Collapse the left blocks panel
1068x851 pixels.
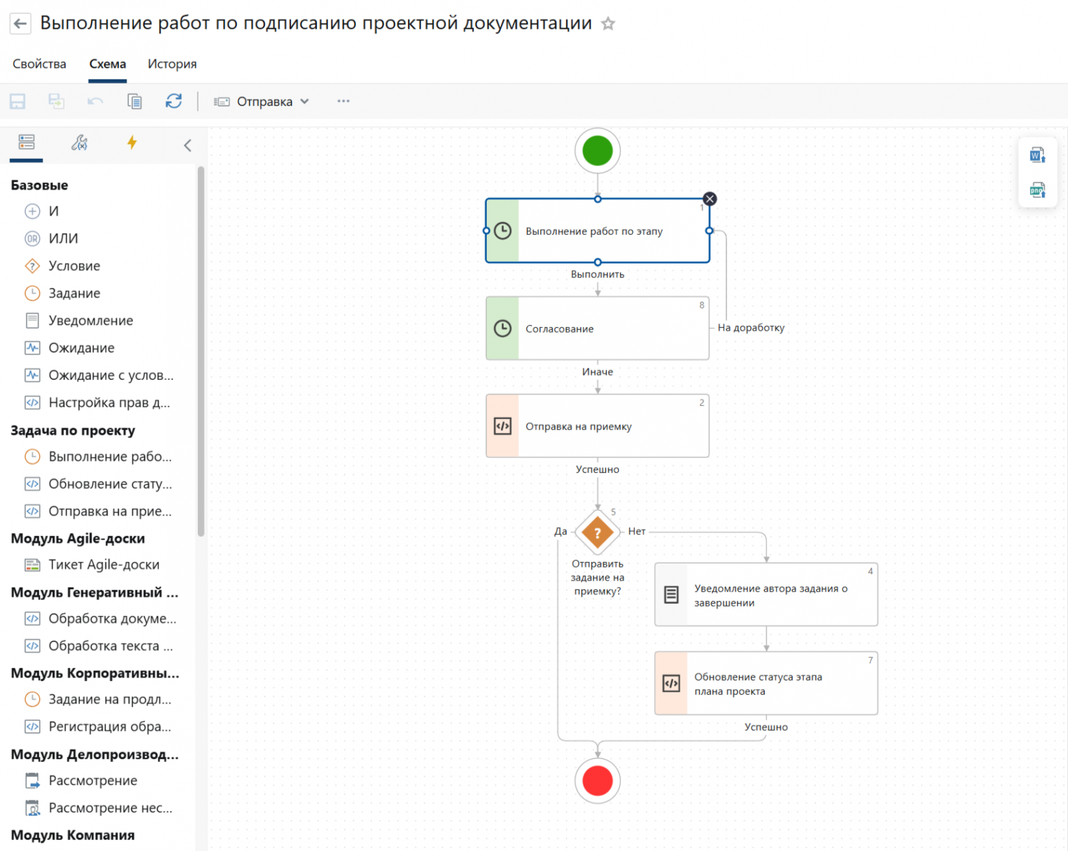click(188, 145)
